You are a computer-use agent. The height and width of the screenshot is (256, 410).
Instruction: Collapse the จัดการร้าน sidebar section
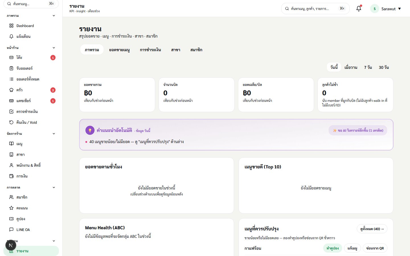click(54, 134)
